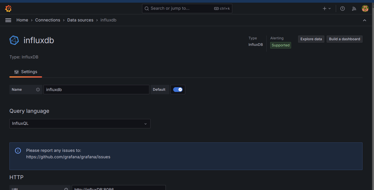
Task: Open the user profile avatar
Action: [x=365, y=9]
